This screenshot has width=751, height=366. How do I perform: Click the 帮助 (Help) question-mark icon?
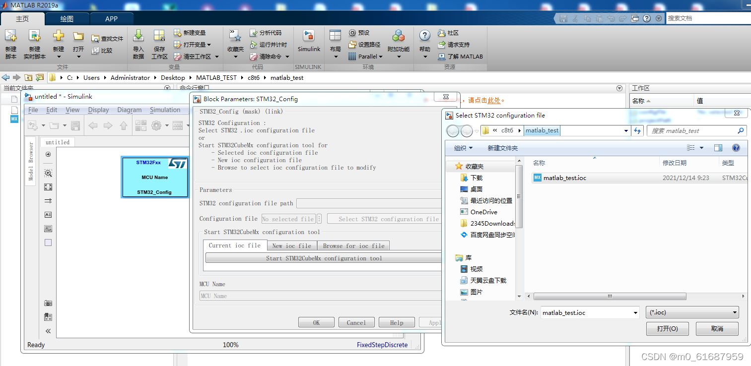tap(424, 40)
